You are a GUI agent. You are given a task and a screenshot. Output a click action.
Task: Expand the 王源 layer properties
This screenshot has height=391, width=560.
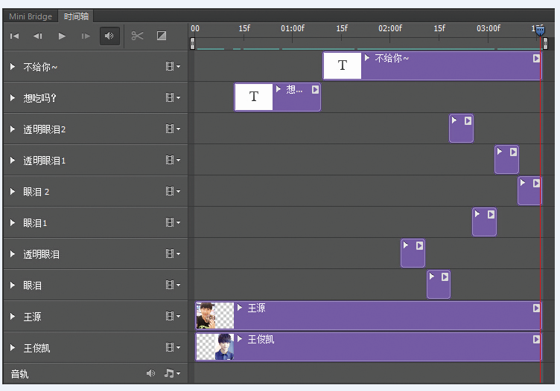tap(13, 317)
